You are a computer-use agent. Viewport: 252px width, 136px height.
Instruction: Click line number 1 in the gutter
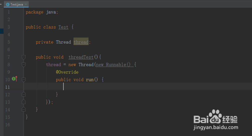[x=9, y=12]
